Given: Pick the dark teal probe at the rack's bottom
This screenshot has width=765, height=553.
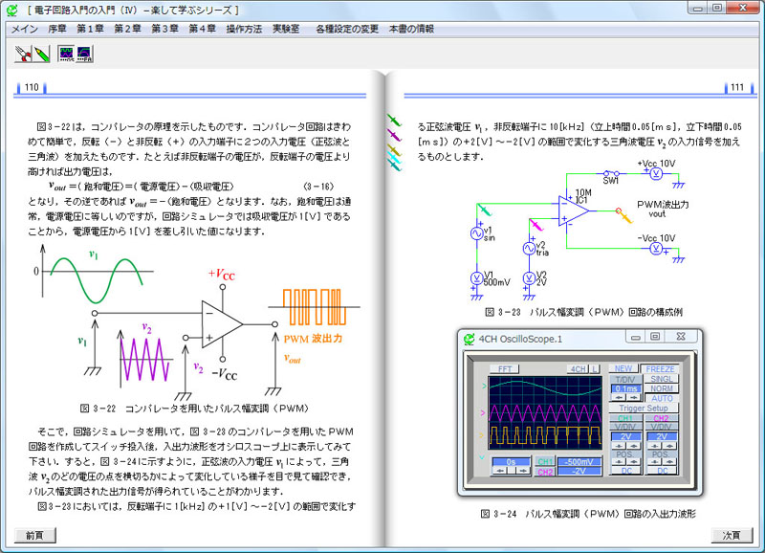Looking at the screenshot, I should (x=394, y=166).
